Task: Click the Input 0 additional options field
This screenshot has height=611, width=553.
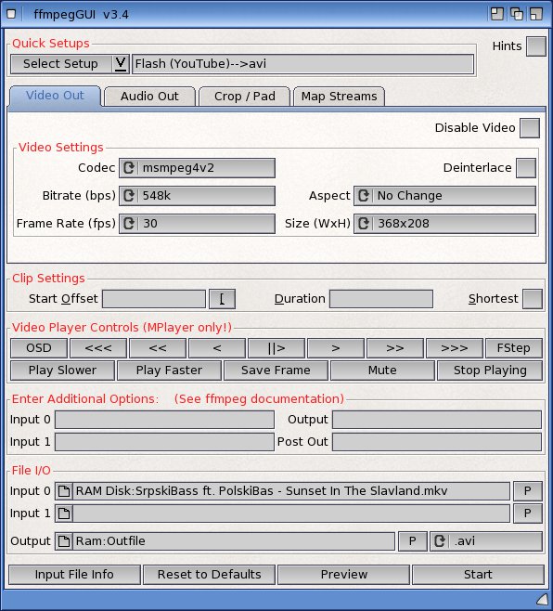Action: (164, 420)
